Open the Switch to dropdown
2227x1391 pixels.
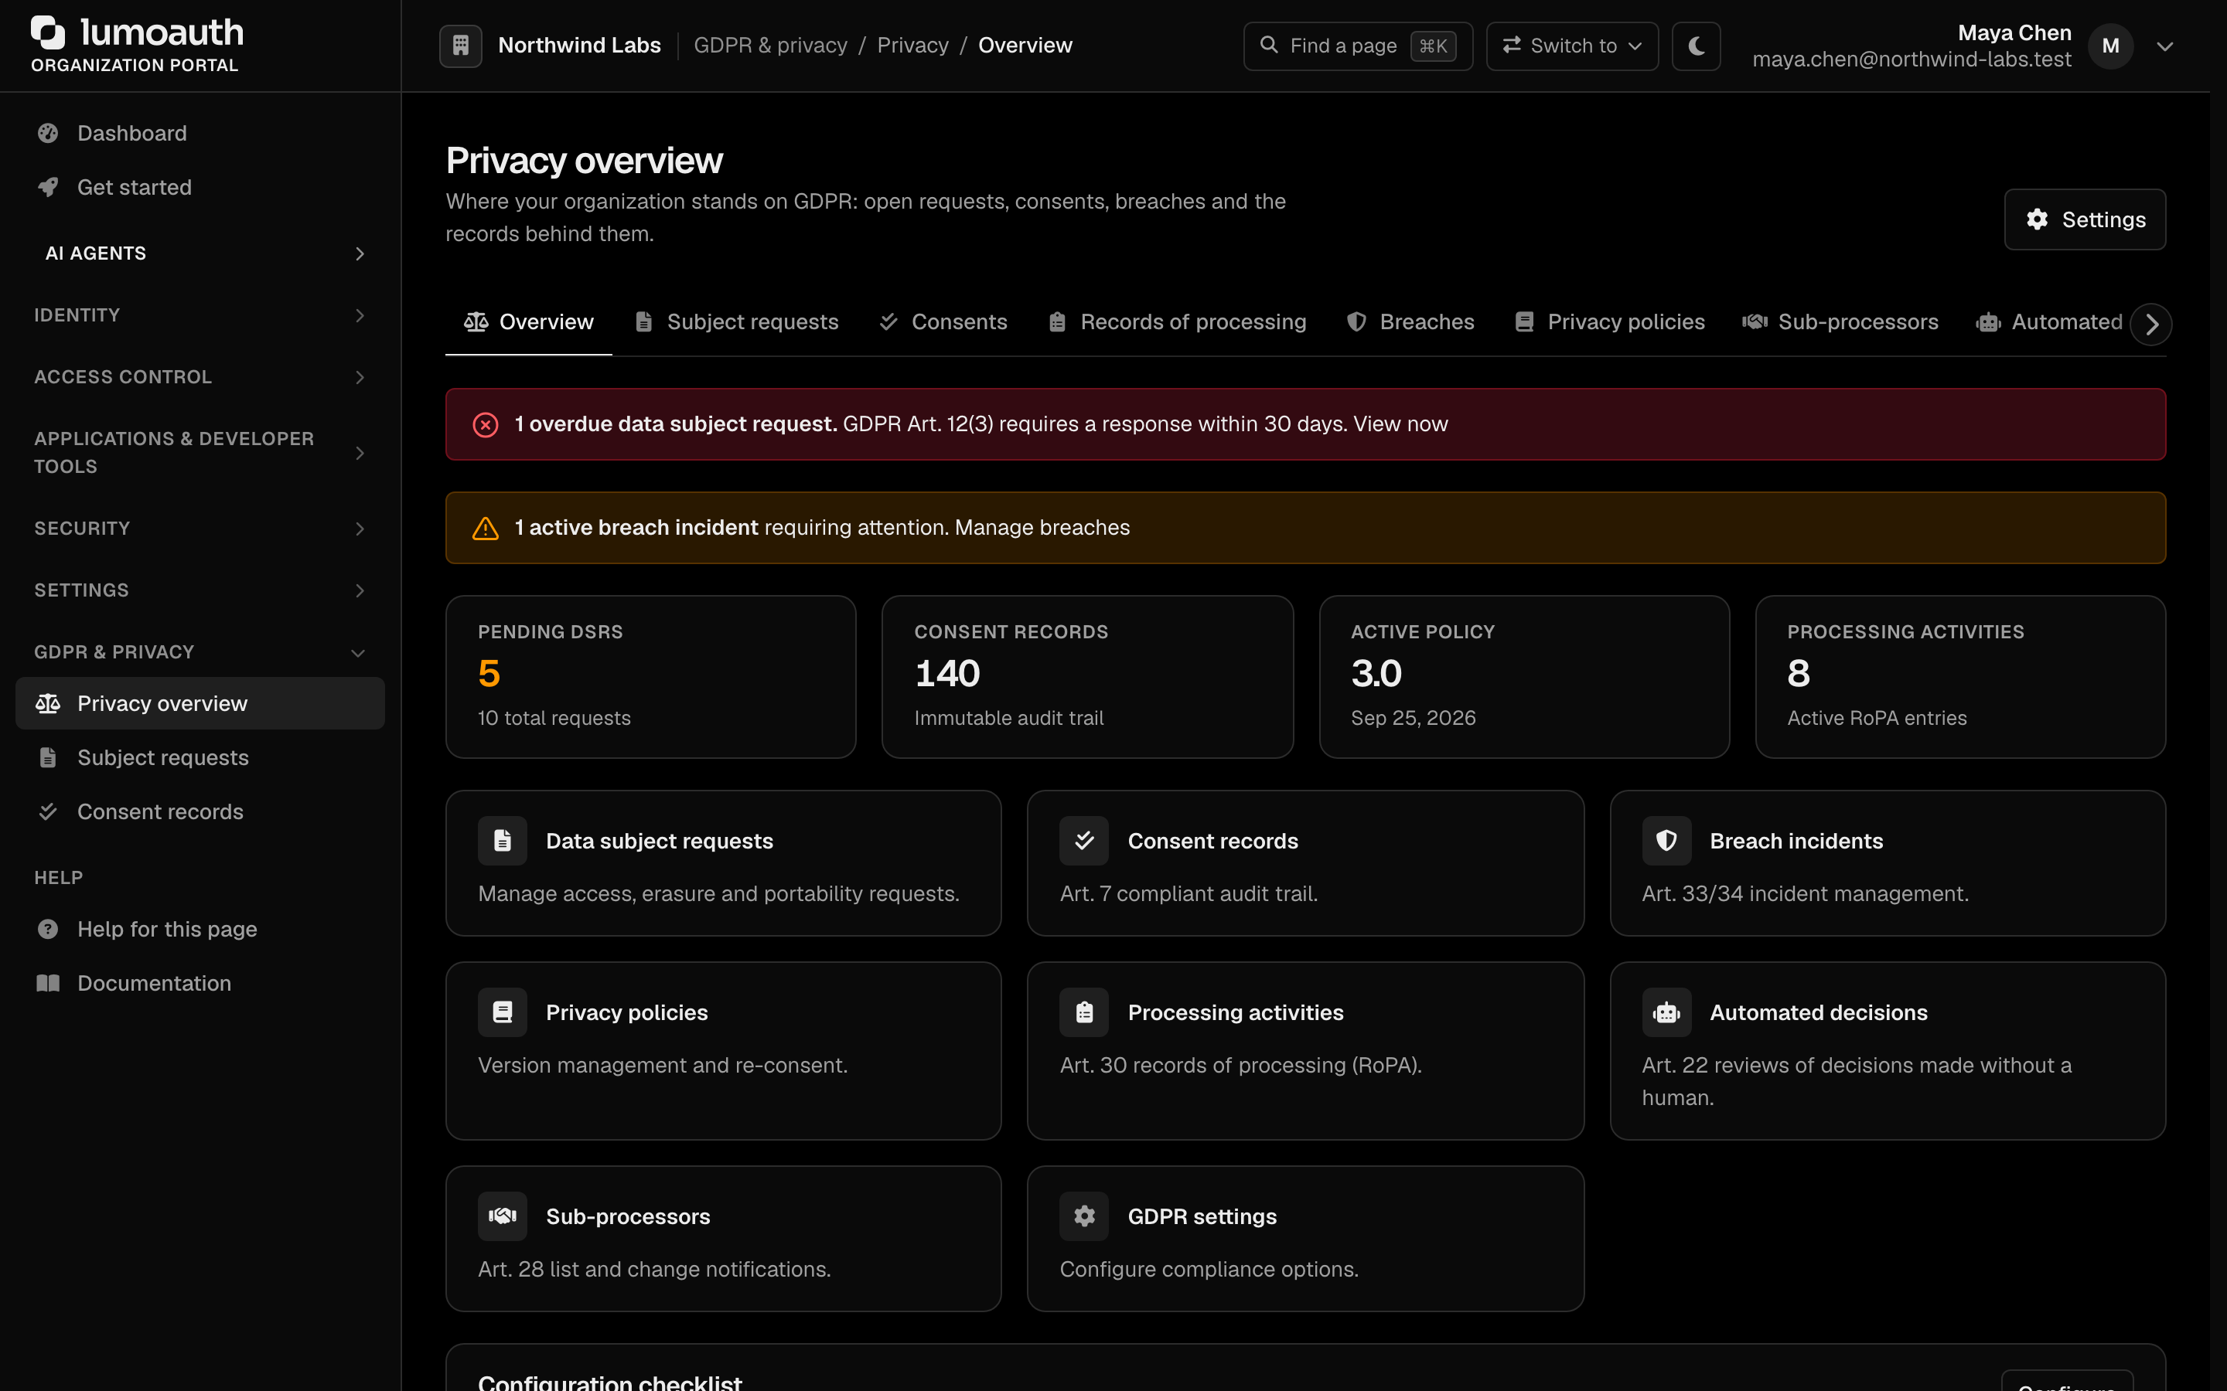pyautogui.click(x=1572, y=45)
